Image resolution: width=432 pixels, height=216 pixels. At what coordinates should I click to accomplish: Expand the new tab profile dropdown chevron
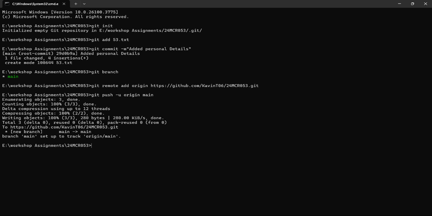pyautogui.click(x=84, y=4)
